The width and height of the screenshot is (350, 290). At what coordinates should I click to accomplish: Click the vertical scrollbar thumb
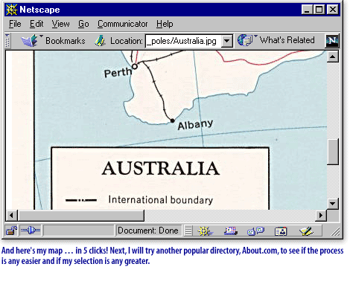coord(333,152)
